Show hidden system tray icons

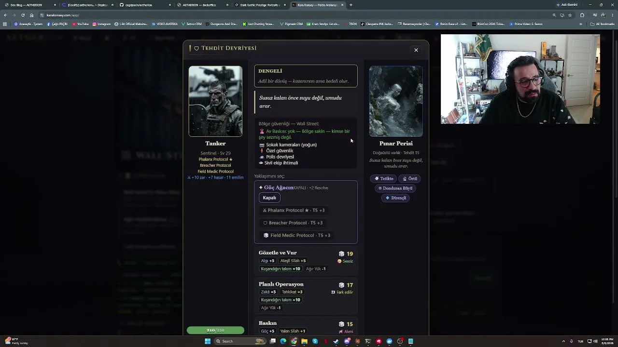pyautogui.click(x=564, y=341)
